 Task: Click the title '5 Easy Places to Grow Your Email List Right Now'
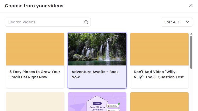click(x=35, y=74)
